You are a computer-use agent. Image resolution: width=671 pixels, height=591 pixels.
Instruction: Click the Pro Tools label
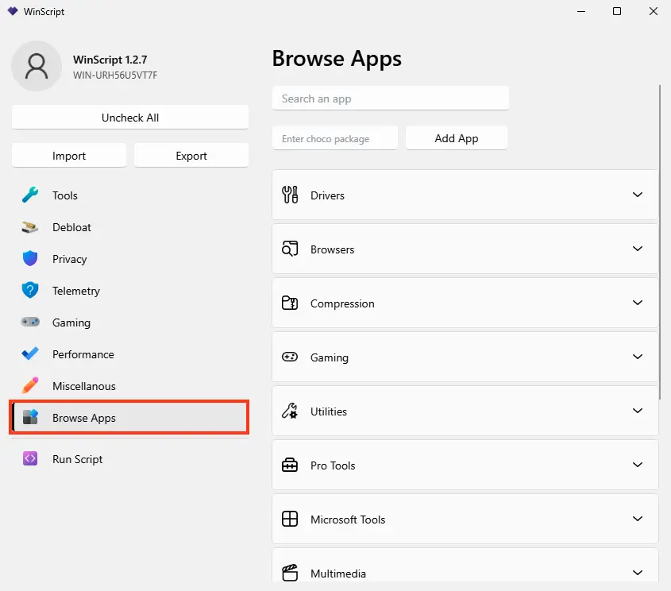[333, 465]
